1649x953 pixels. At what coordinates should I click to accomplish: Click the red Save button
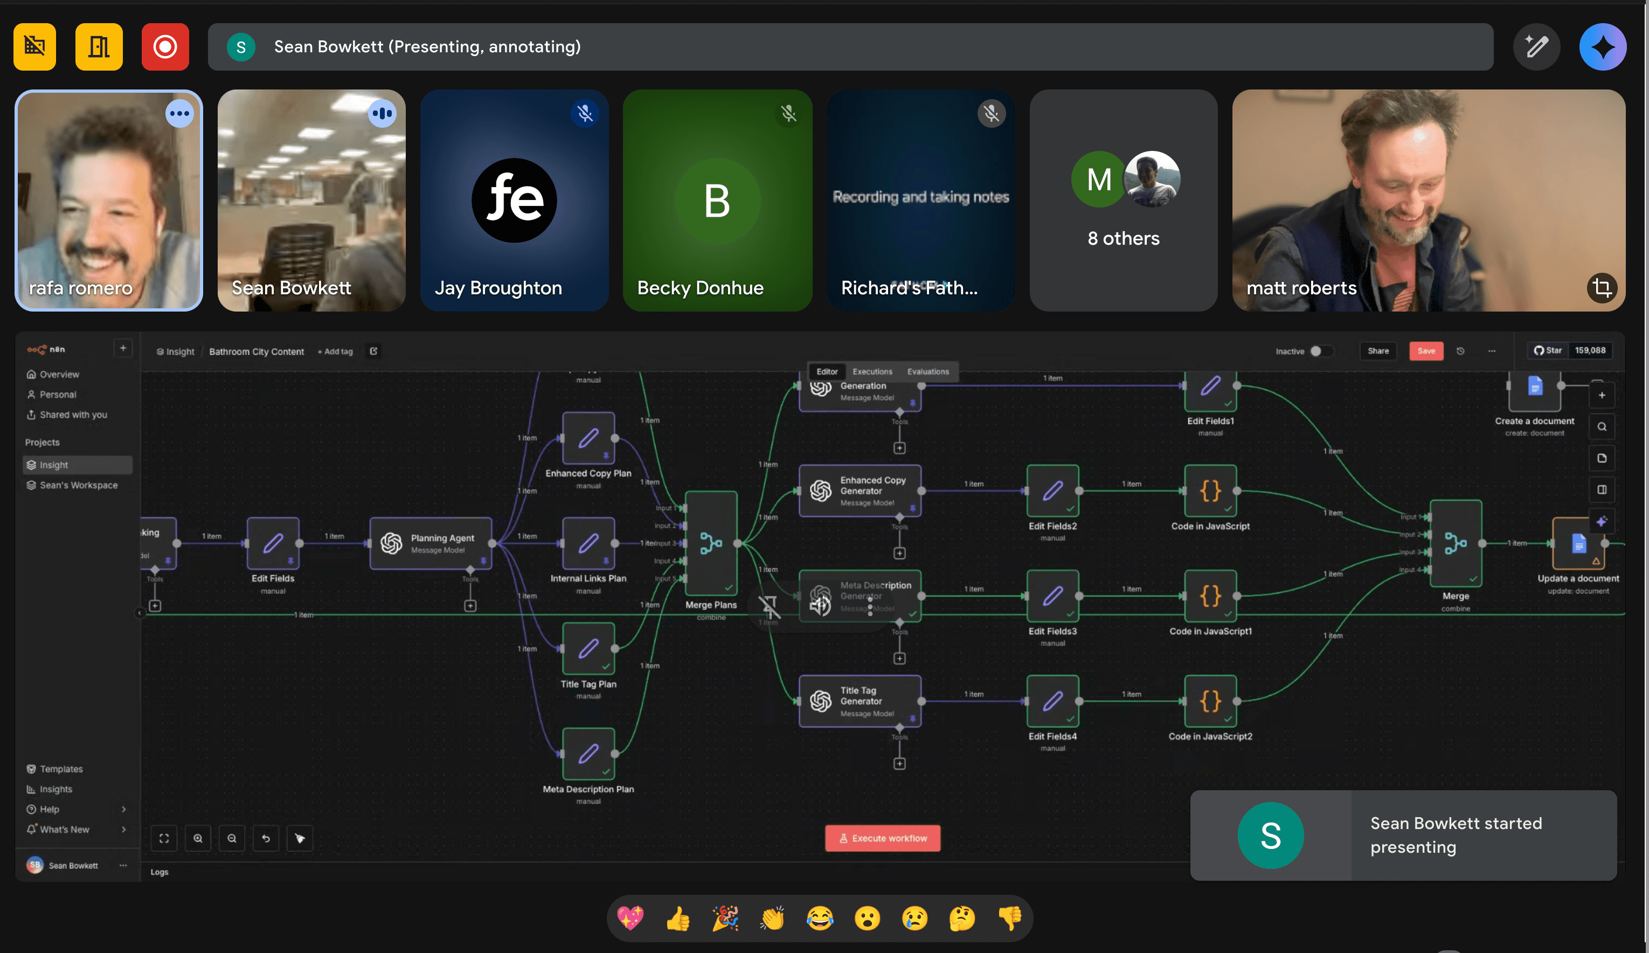(1425, 351)
